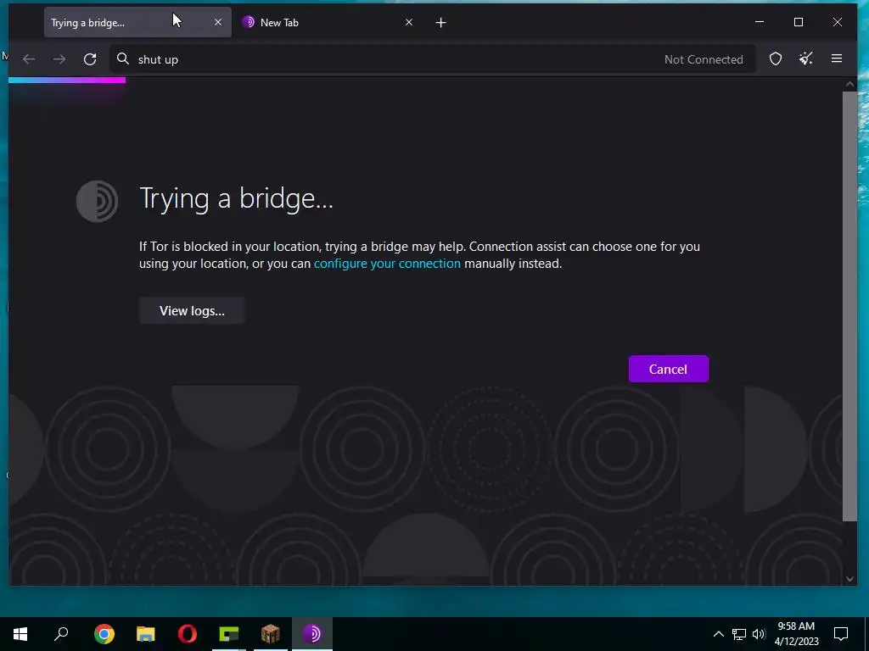Close the Tor Browser window
Image resolution: width=869 pixels, height=651 pixels.
838,22
